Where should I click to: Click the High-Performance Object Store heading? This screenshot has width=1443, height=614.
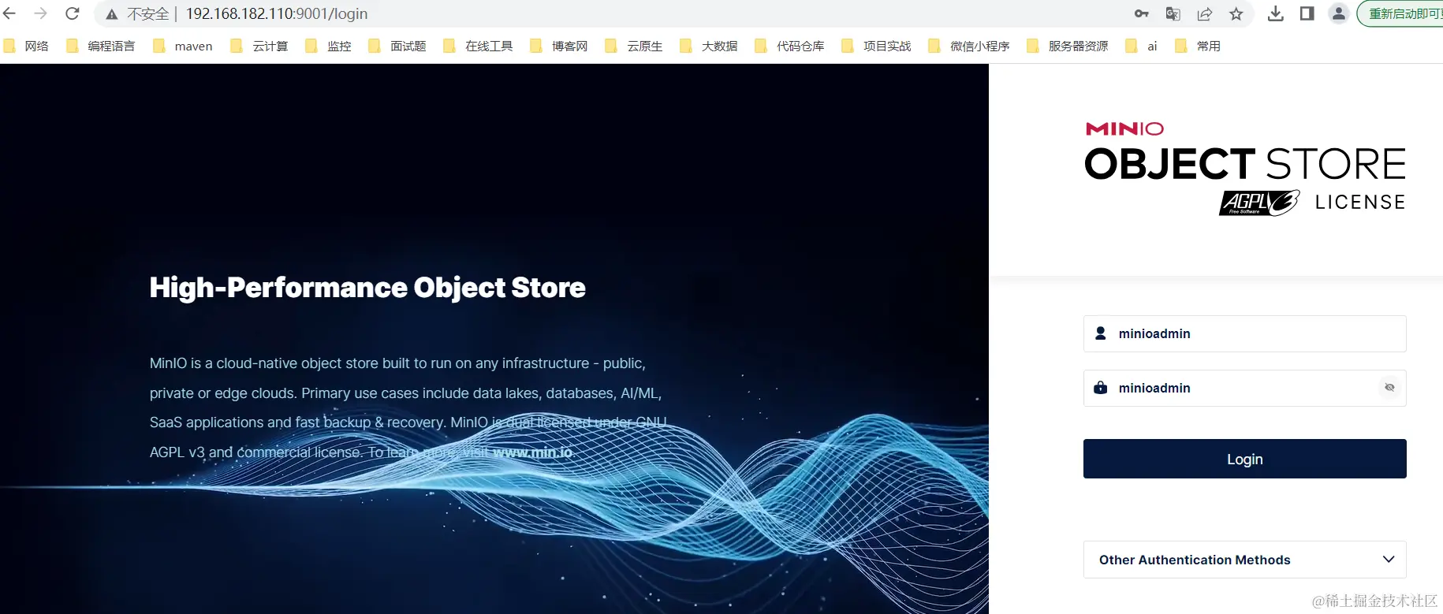367,288
